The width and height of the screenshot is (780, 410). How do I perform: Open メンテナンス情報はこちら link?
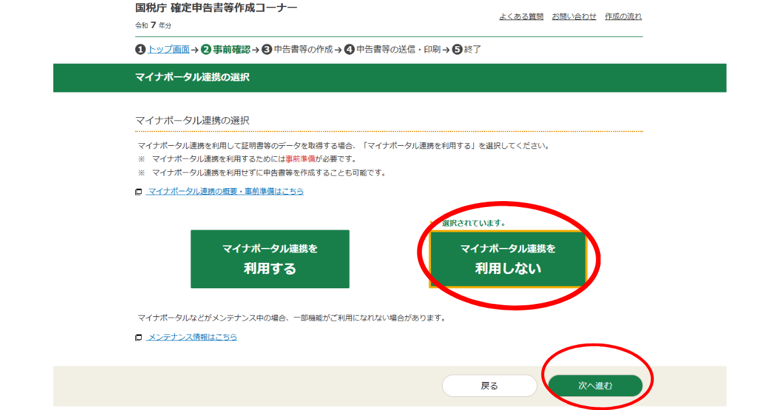coord(192,337)
